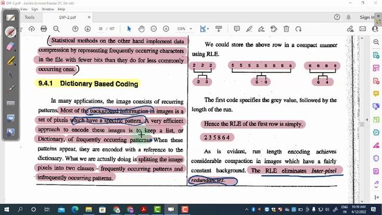This screenshot has height=215, width=382.
Task: Zoom in with plus circle button
Action: (166, 29)
